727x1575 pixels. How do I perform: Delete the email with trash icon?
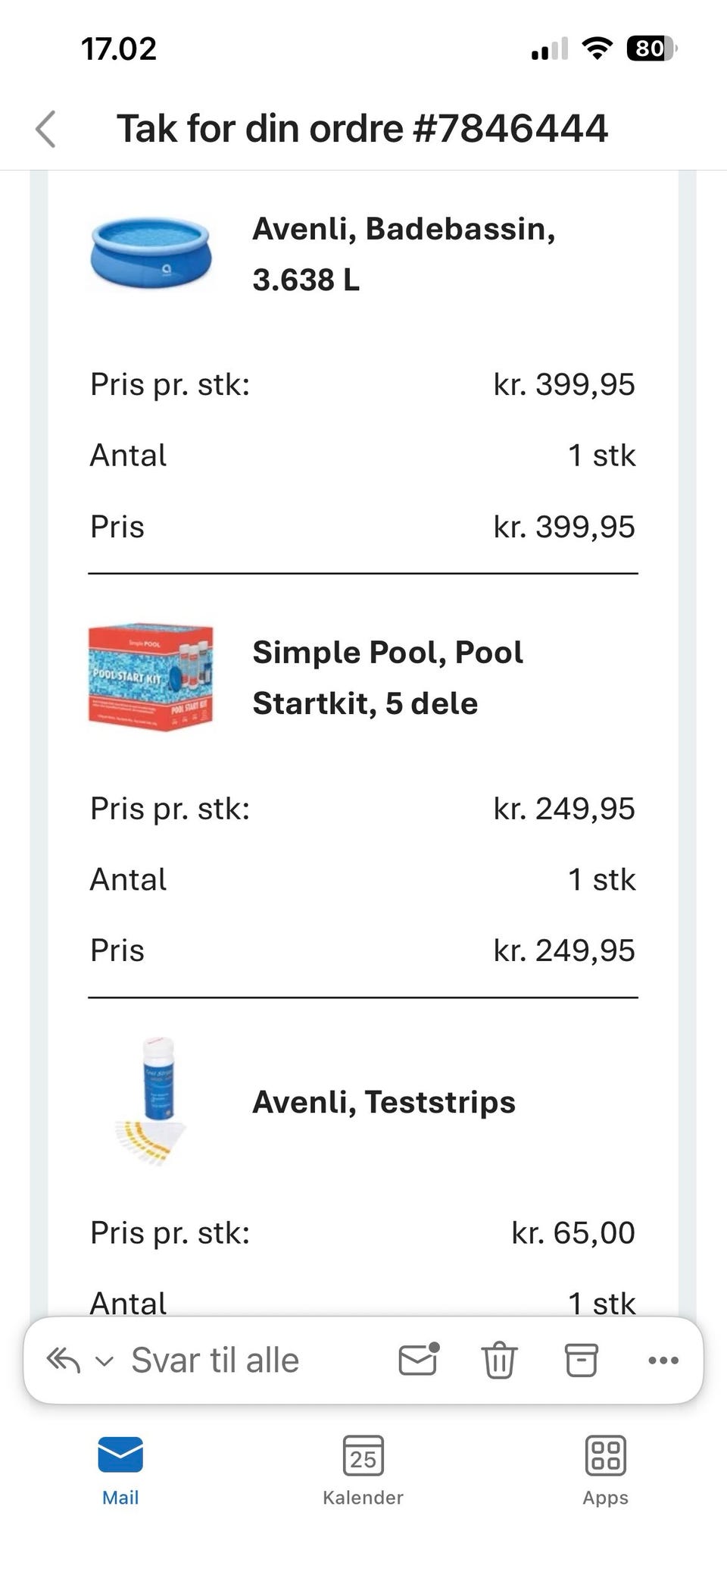tap(500, 1360)
